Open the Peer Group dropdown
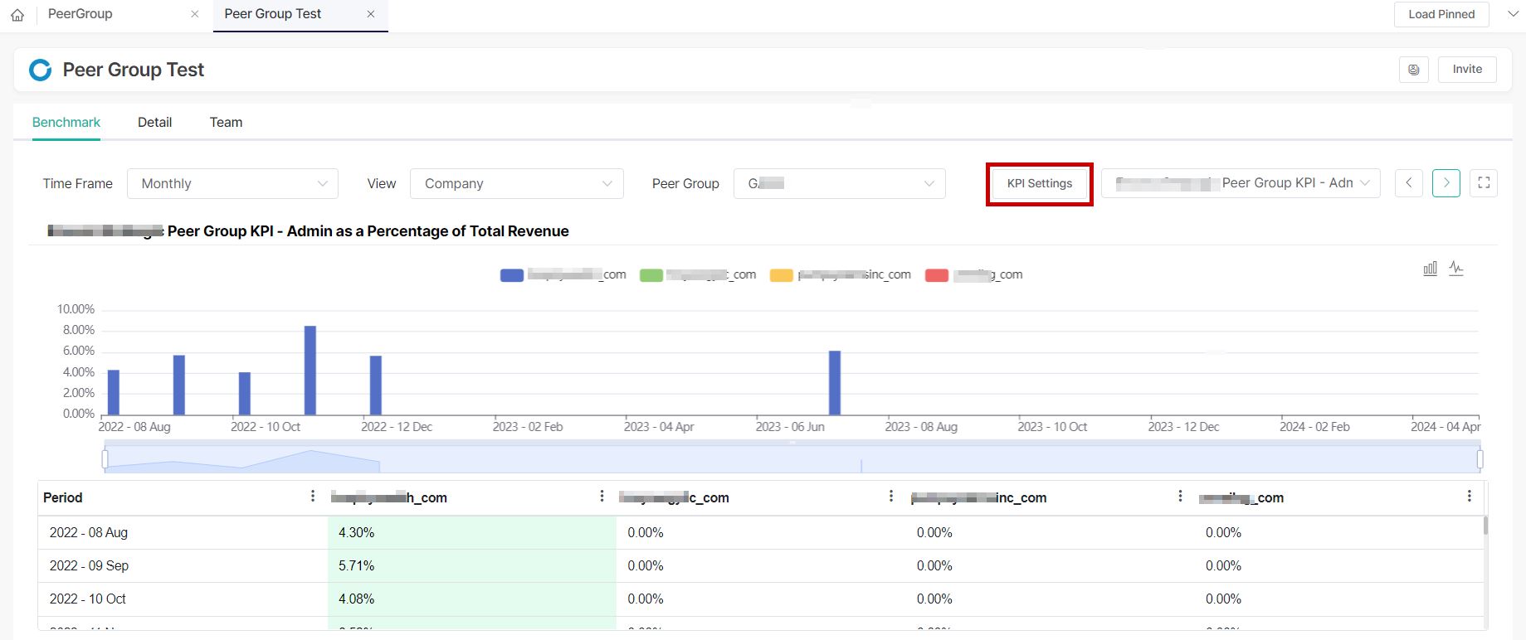 [x=840, y=183]
